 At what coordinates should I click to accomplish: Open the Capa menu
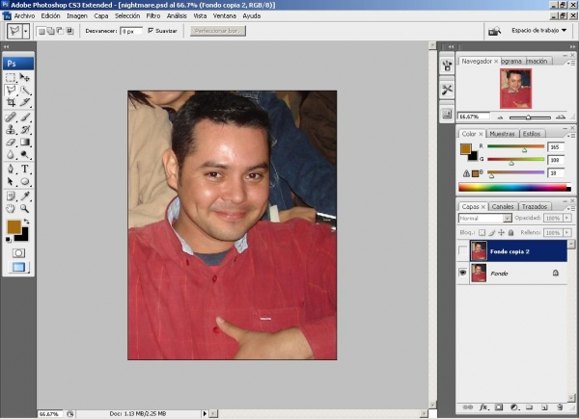[x=100, y=15]
